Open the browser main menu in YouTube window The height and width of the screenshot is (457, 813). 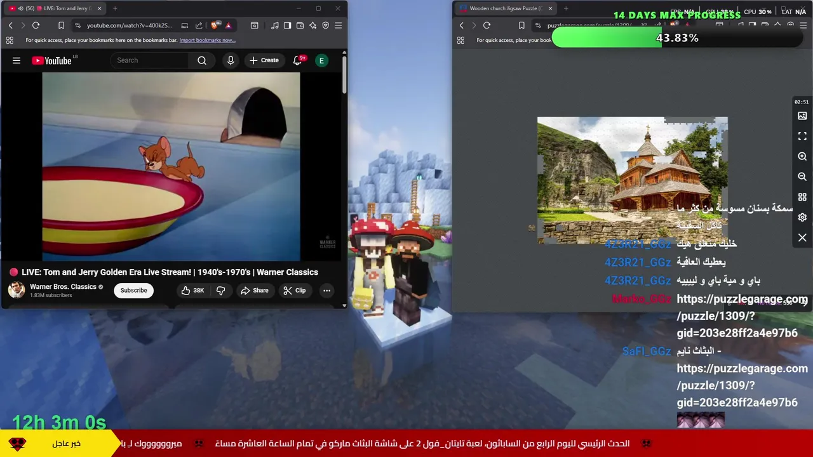pyautogui.click(x=338, y=25)
